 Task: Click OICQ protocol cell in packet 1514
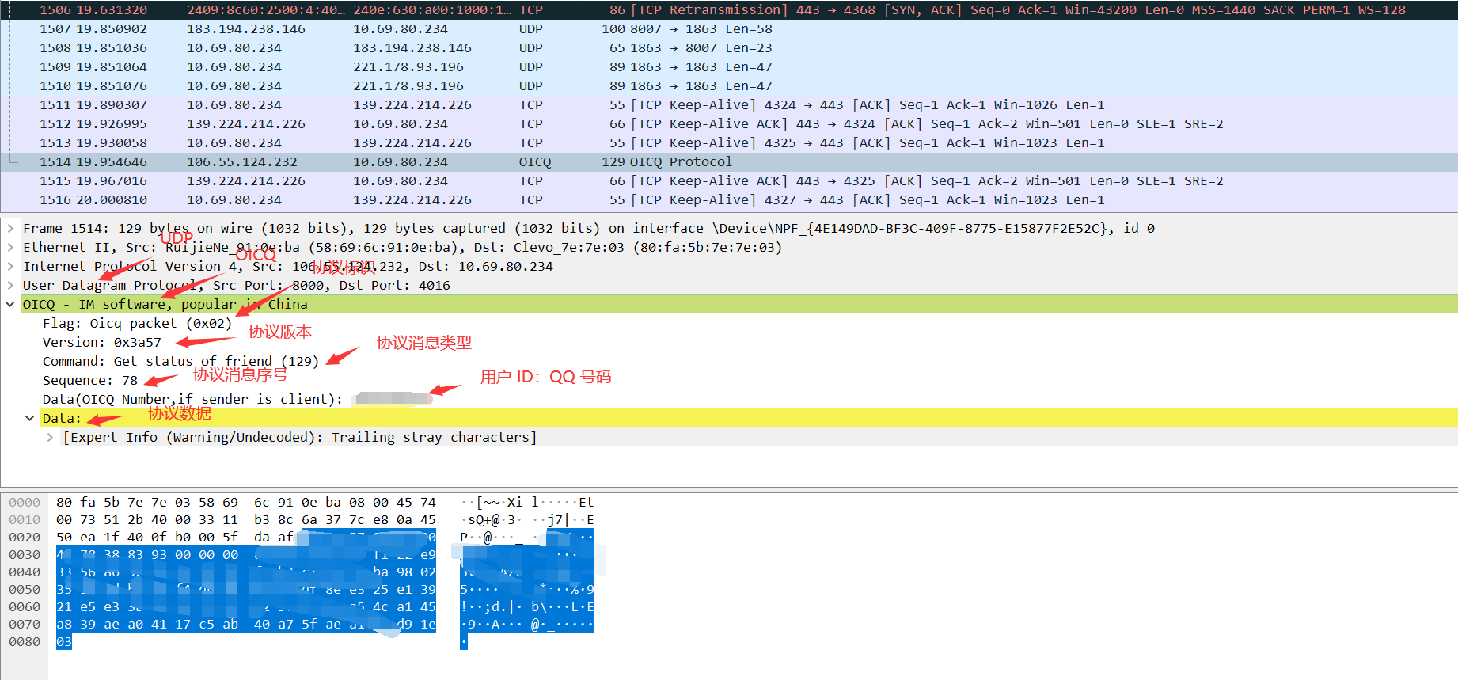coord(535,161)
